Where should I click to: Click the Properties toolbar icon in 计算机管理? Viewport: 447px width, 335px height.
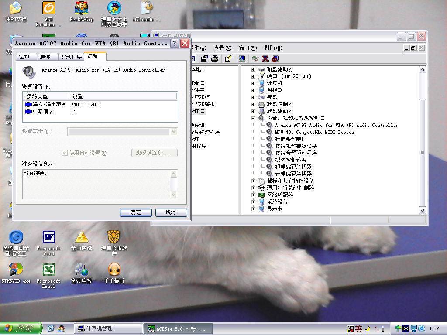tap(204, 59)
